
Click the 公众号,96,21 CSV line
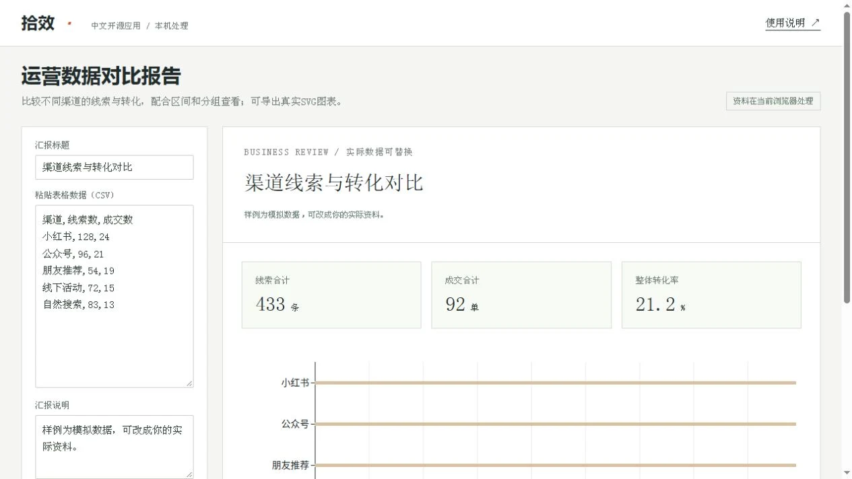pyautogui.click(x=73, y=254)
